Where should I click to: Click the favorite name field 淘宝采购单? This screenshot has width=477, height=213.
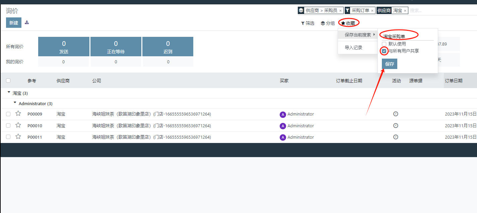[x=407, y=37]
